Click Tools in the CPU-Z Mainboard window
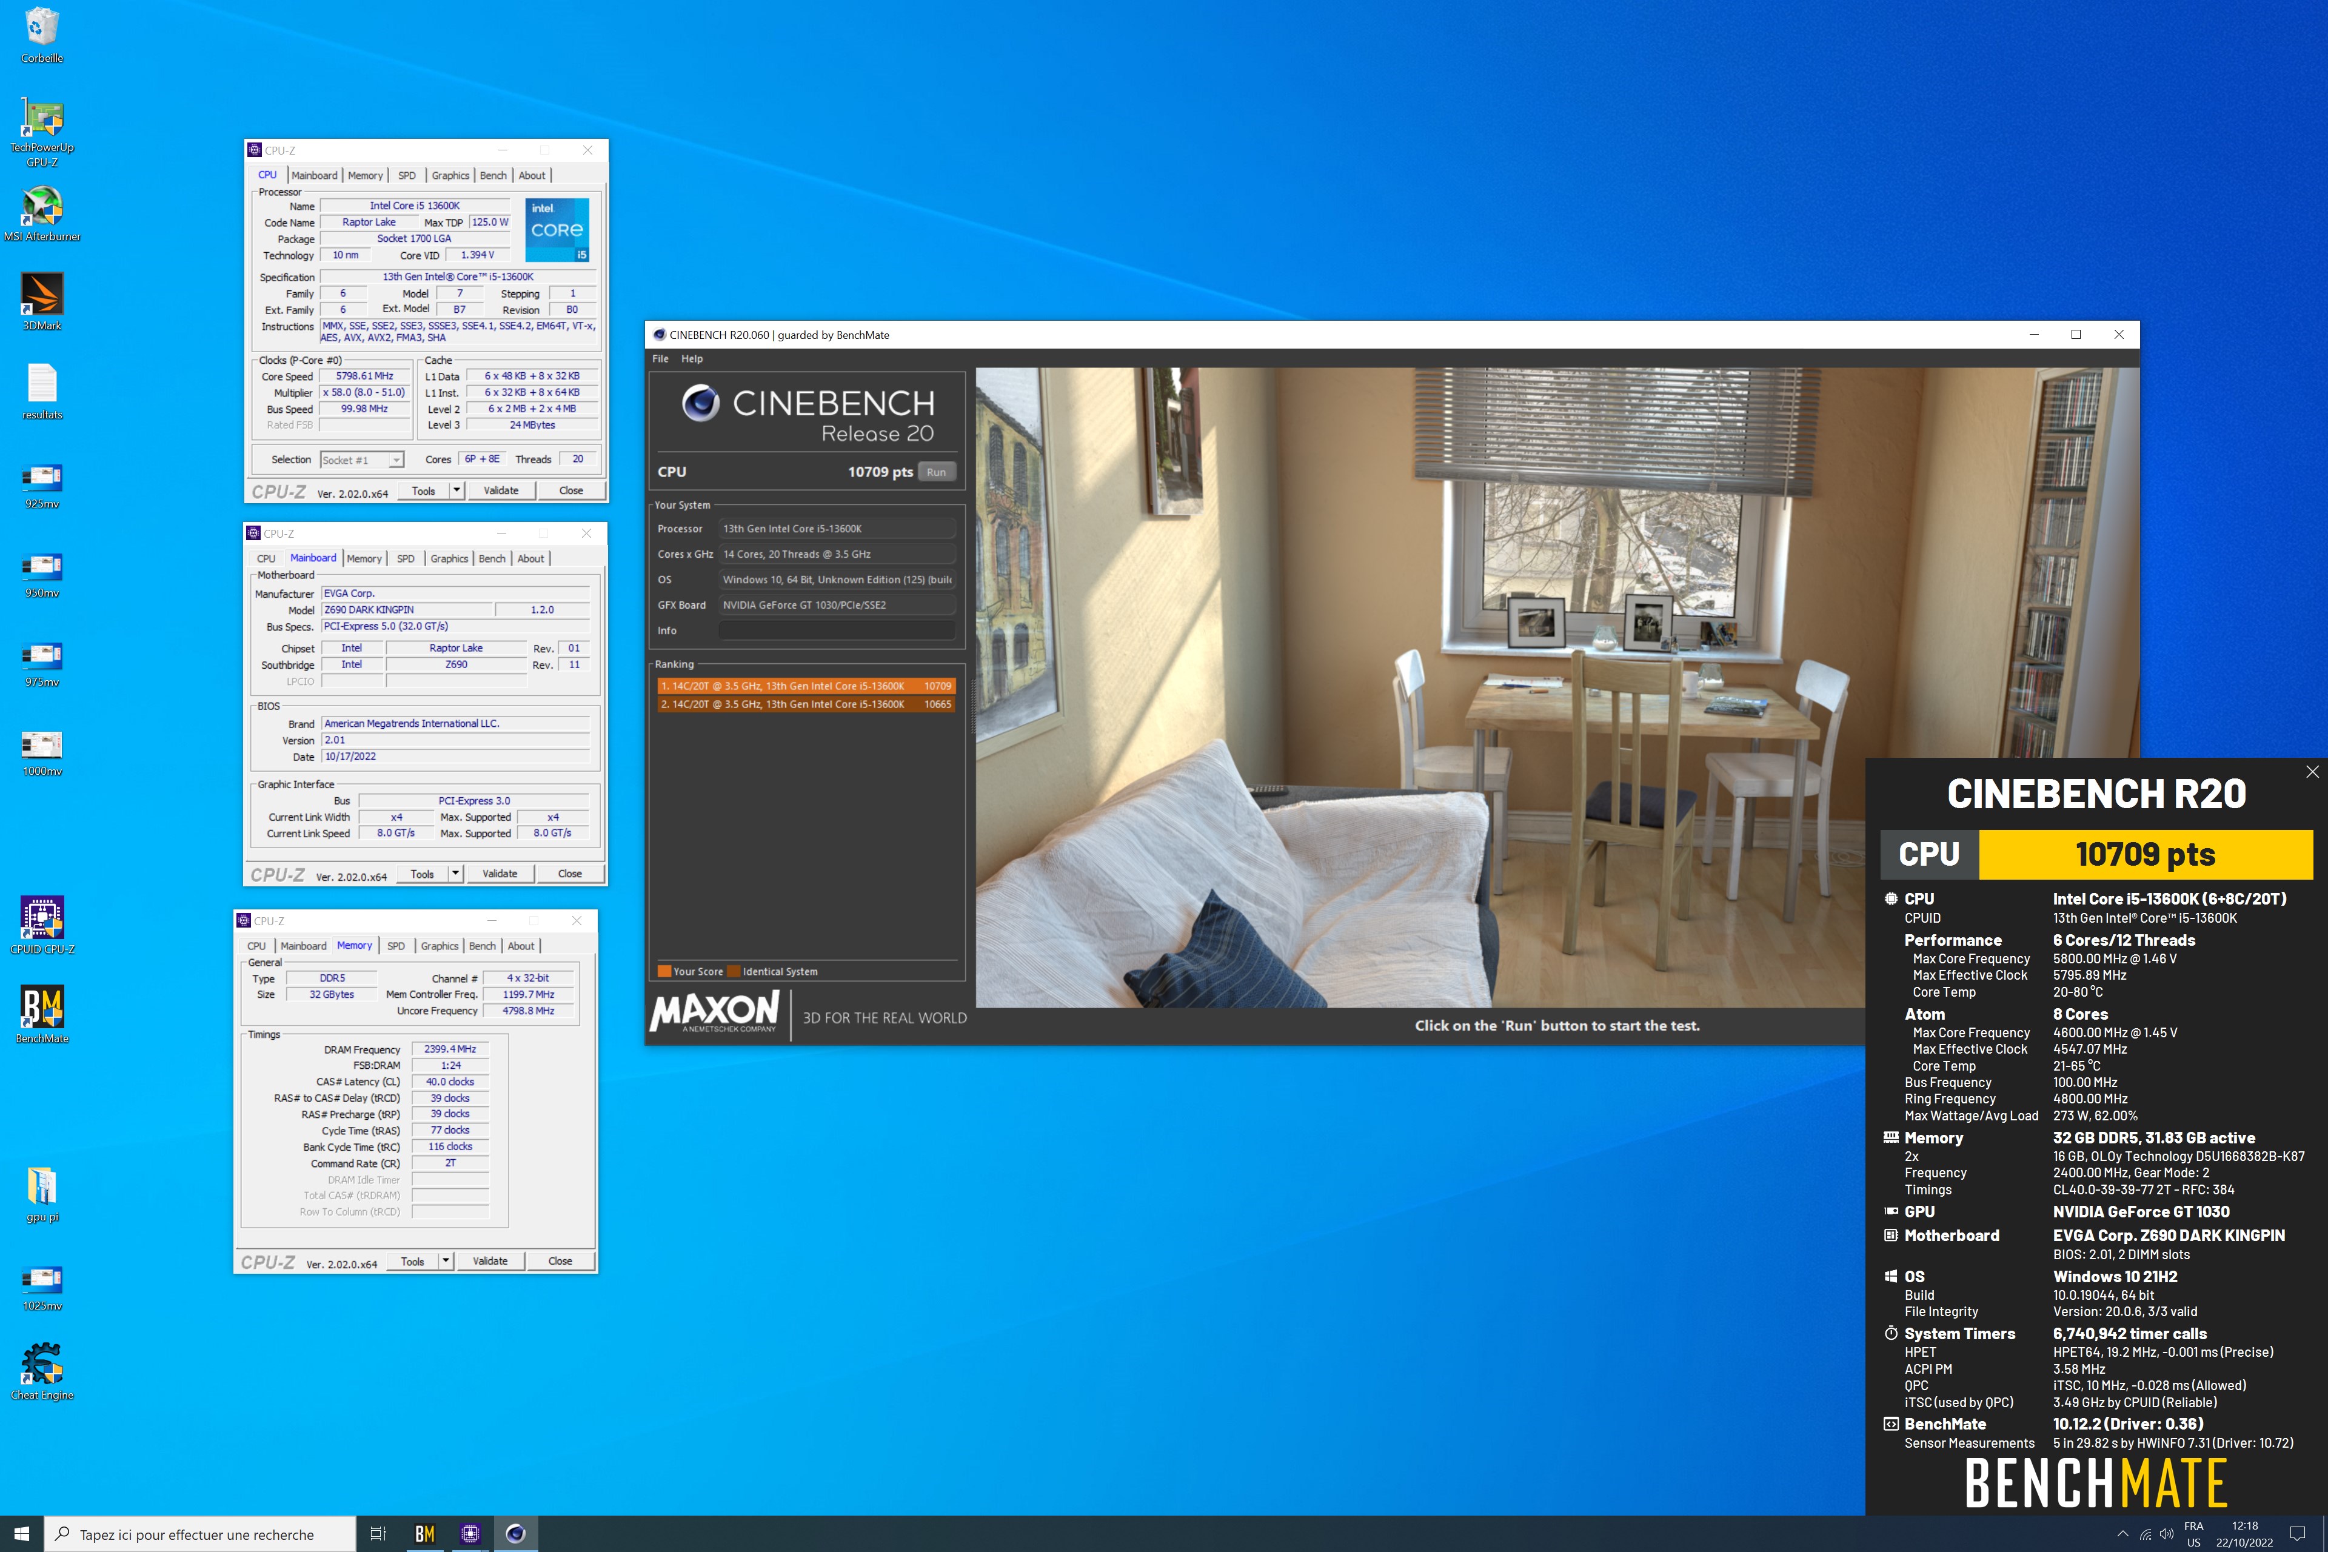The height and width of the screenshot is (1552, 2328). click(423, 873)
